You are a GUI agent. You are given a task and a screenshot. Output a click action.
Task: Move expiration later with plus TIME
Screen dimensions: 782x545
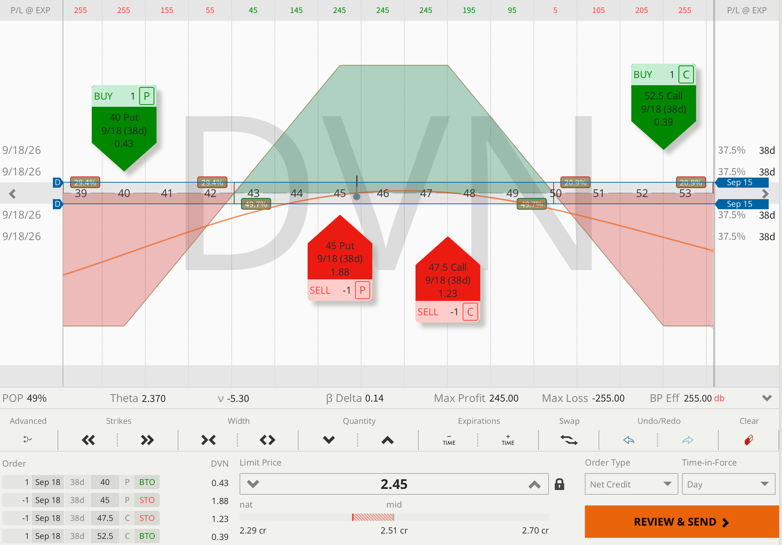508,440
